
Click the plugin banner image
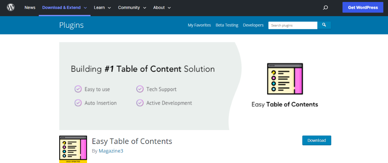pos(195,86)
